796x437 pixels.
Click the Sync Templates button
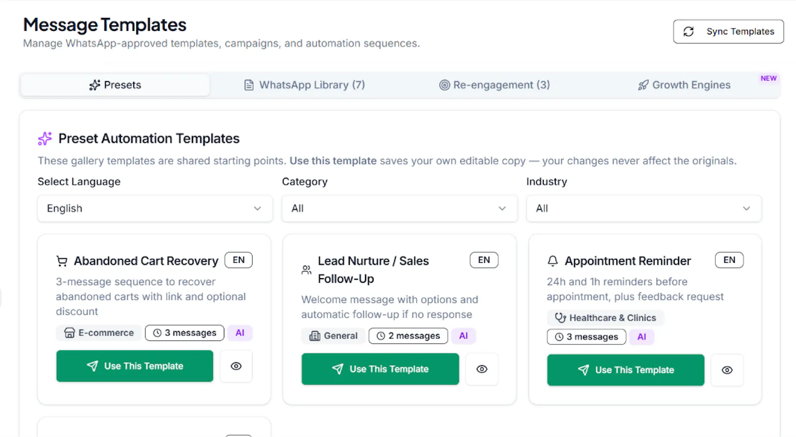click(x=728, y=31)
